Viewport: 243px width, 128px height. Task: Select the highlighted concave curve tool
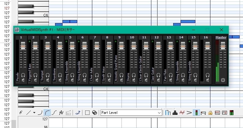[x=47, y=113]
